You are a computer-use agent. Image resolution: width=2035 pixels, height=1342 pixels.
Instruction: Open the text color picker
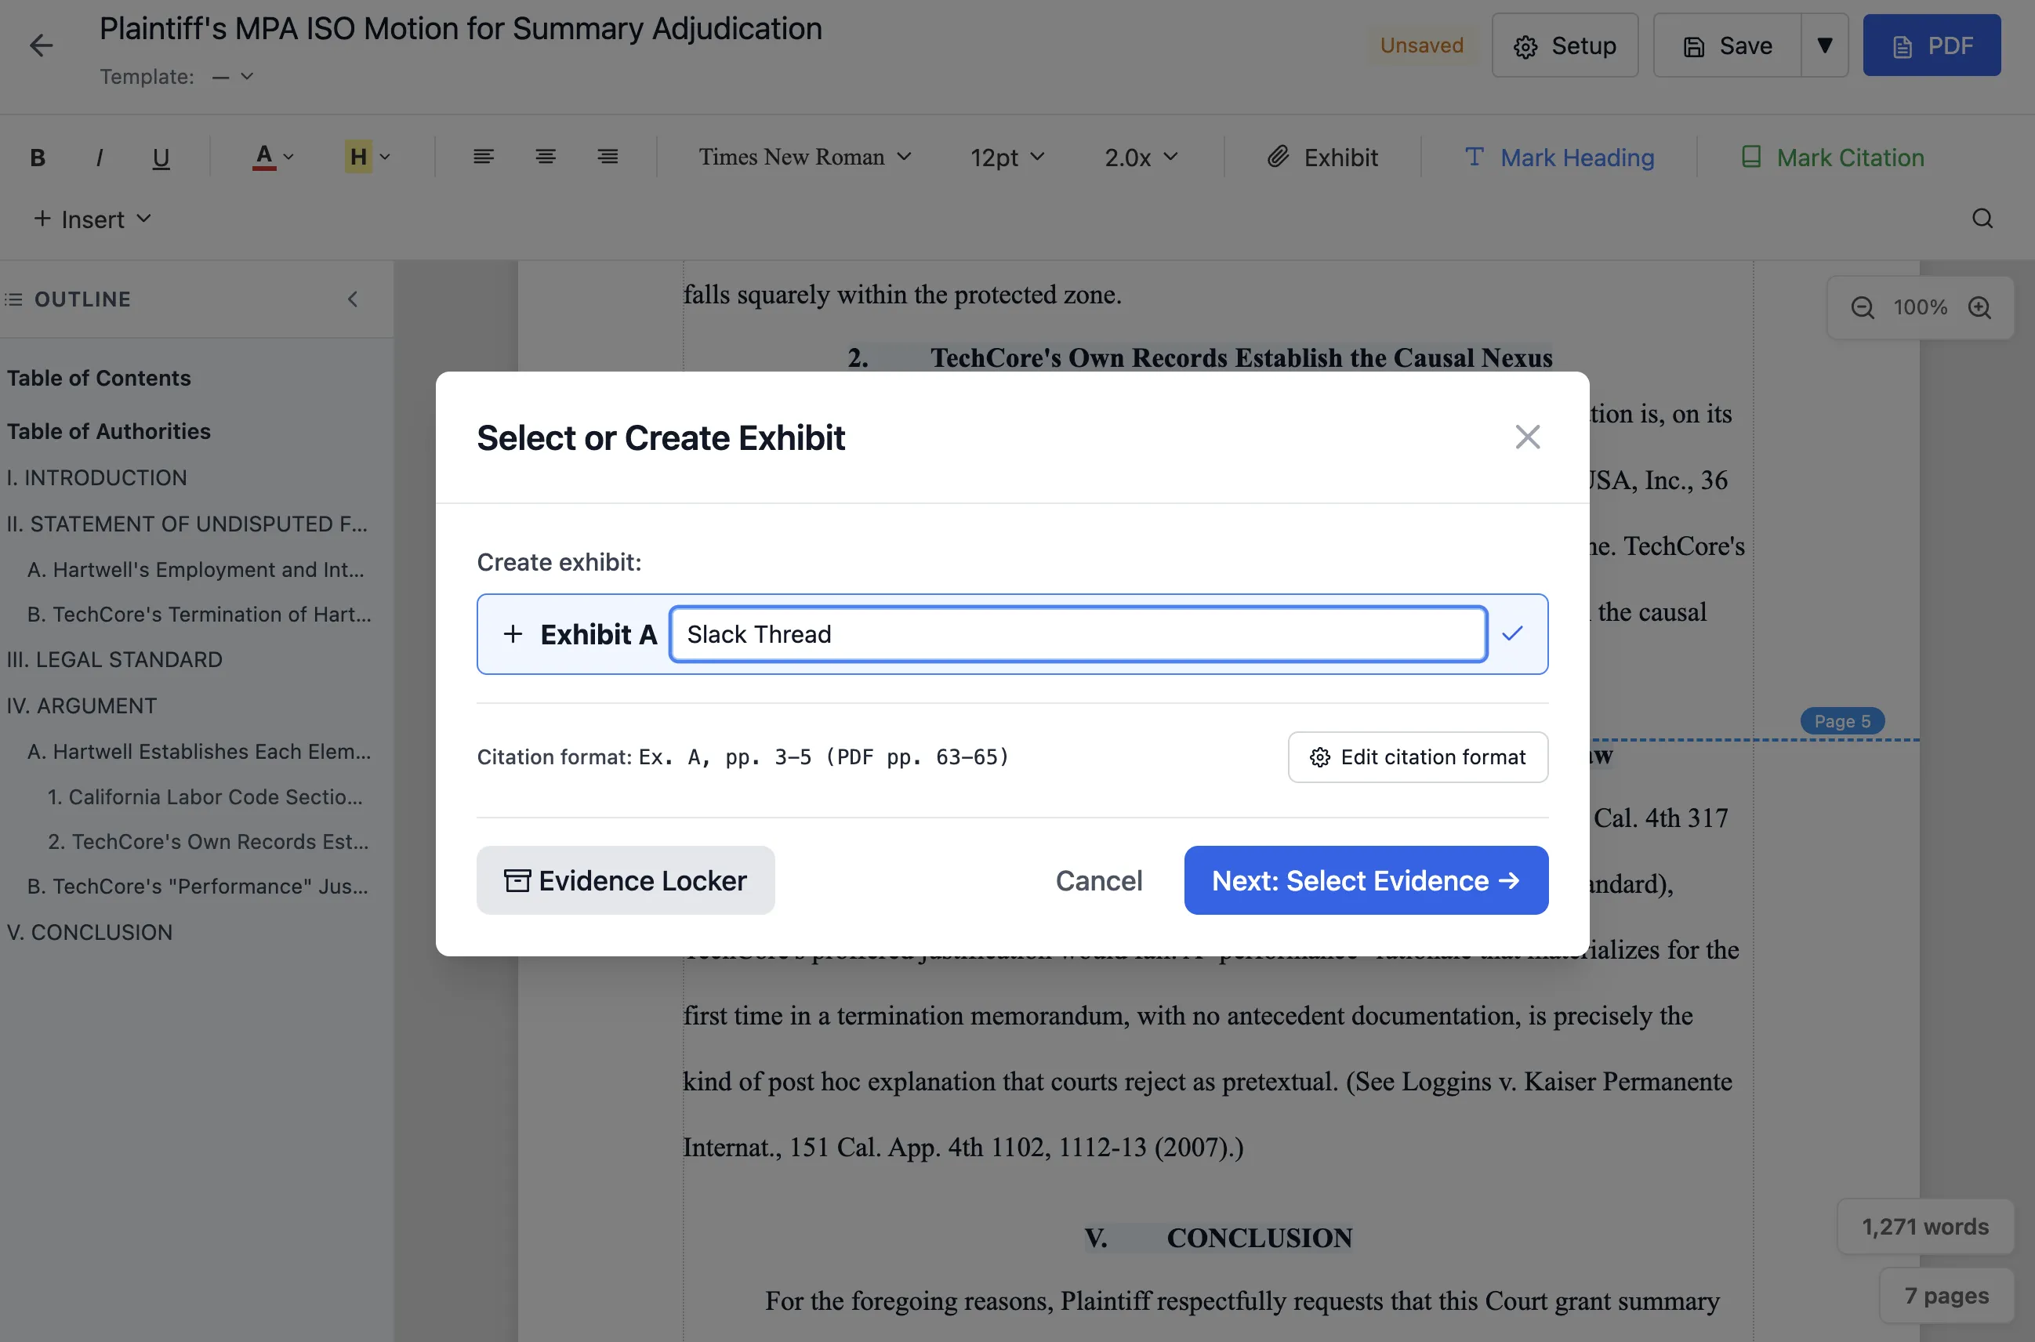click(273, 158)
